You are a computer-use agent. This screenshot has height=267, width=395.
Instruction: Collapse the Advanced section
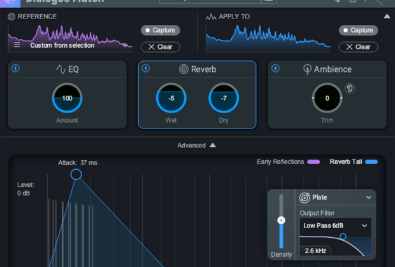tap(197, 145)
